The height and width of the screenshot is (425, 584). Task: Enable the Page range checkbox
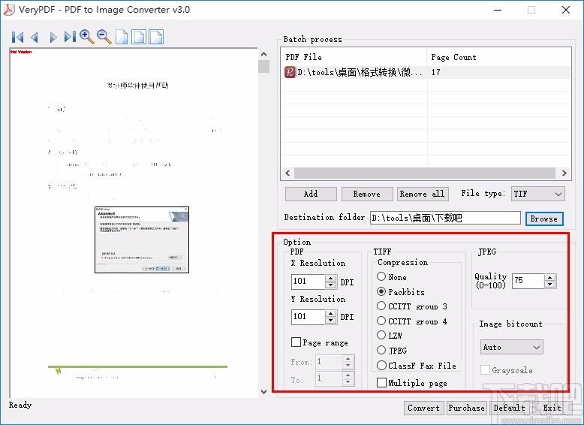(296, 342)
